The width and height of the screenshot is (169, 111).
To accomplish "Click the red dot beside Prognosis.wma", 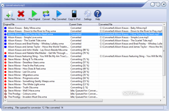I will (5, 78).
